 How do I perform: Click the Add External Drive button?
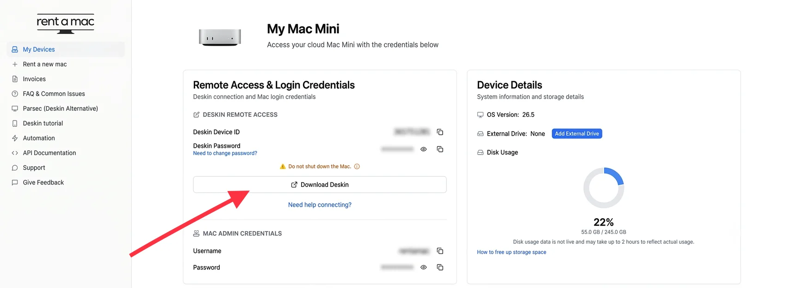coord(577,134)
